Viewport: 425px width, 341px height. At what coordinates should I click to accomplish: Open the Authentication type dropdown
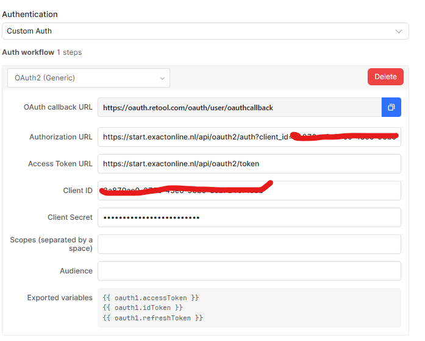pyautogui.click(x=205, y=31)
